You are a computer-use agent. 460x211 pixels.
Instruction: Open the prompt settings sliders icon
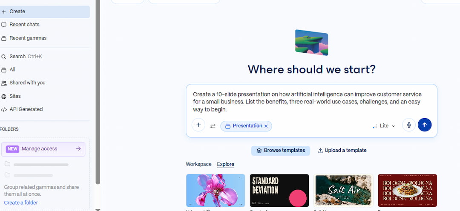[213, 126]
